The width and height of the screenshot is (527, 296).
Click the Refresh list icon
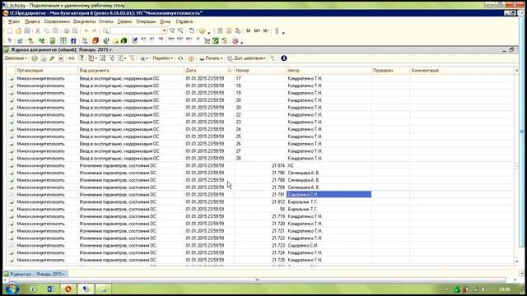(180, 58)
